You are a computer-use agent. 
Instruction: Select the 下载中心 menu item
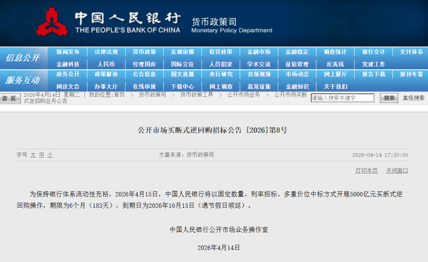(182, 87)
